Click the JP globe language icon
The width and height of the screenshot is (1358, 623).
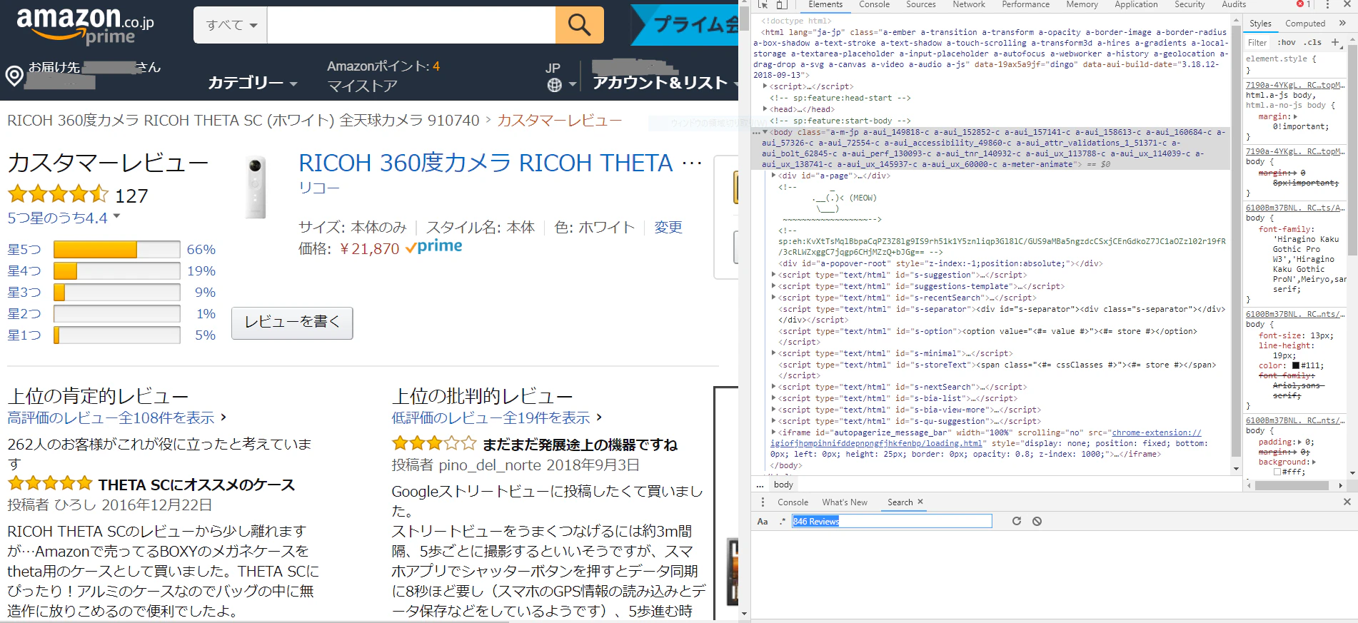[x=555, y=85]
